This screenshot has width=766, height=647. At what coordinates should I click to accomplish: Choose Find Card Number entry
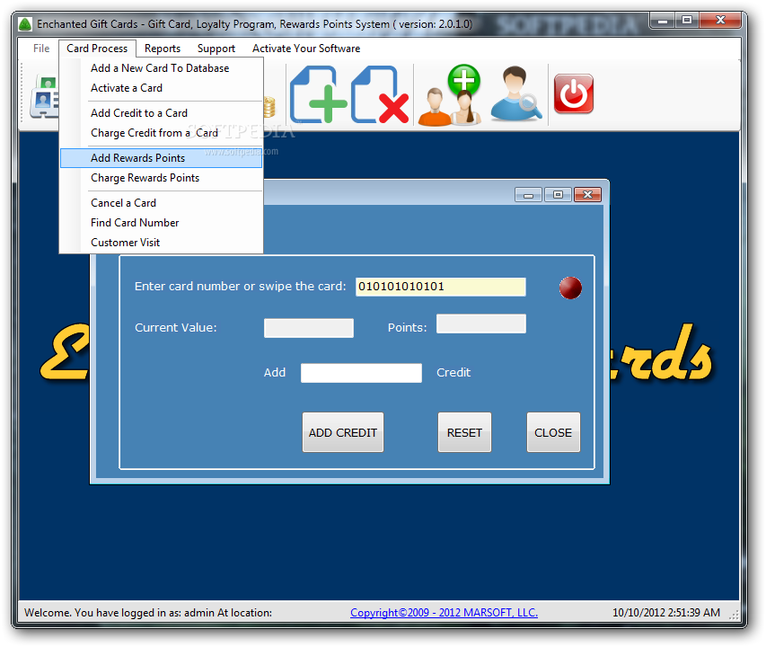(x=161, y=223)
